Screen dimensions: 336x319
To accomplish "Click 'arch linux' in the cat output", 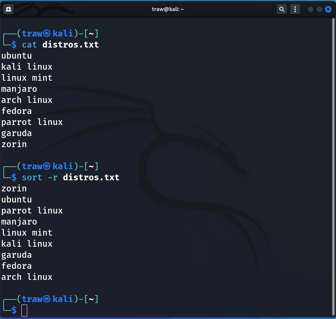I will (x=27, y=100).
